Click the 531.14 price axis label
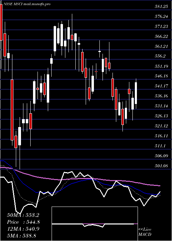The height and width of the screenshot is (241, 172). pyautogui.click(x=161, y=106)
